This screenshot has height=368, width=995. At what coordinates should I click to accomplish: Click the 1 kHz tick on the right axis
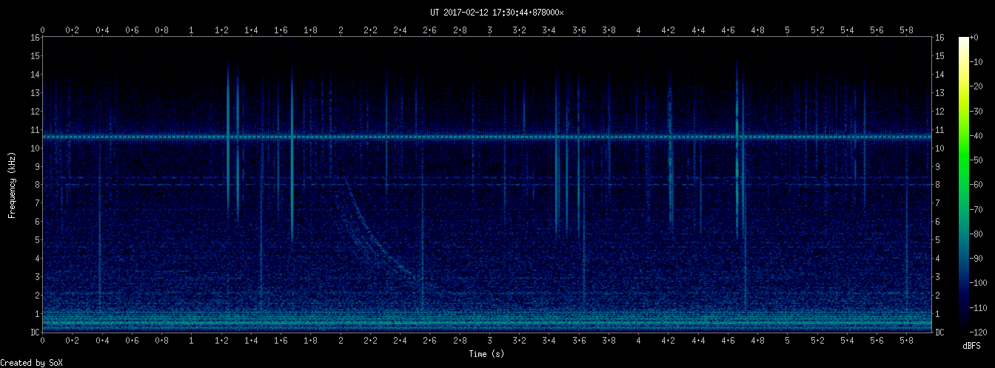938,314
